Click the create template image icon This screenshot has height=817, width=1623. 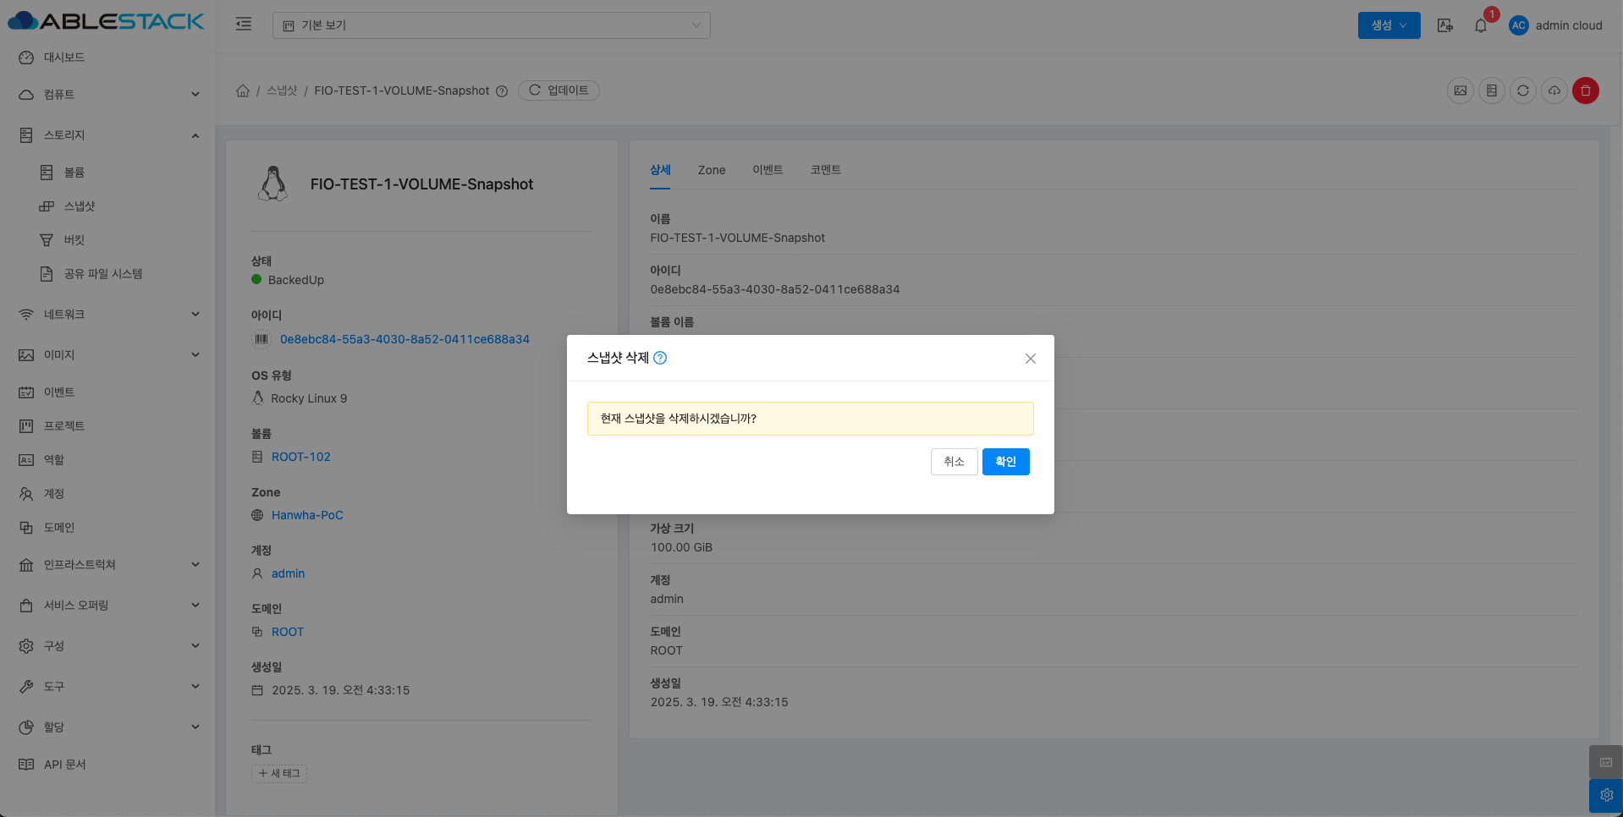pos(1460,90)
